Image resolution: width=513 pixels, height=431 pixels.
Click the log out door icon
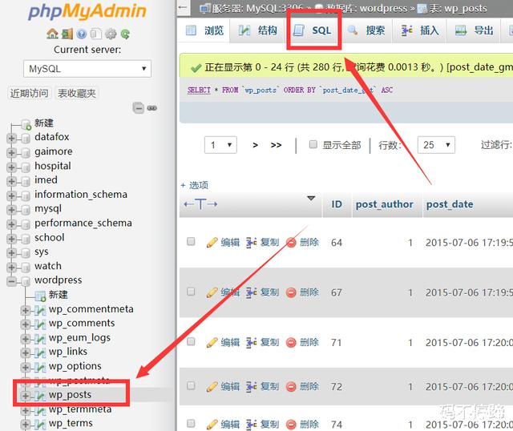pyautogui.click(x=67, y=34)
